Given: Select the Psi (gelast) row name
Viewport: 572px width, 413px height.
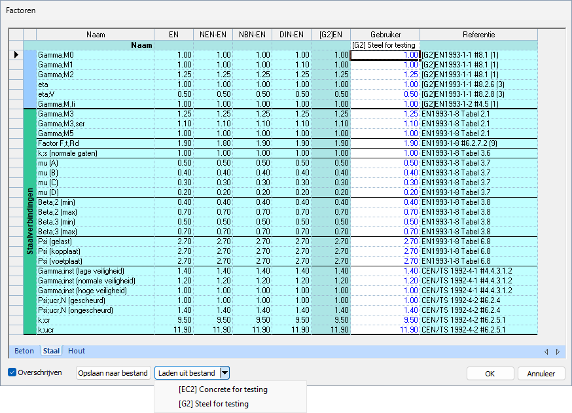Looking at the screenshot, I should pyautogui.click(x=55, y=242).
